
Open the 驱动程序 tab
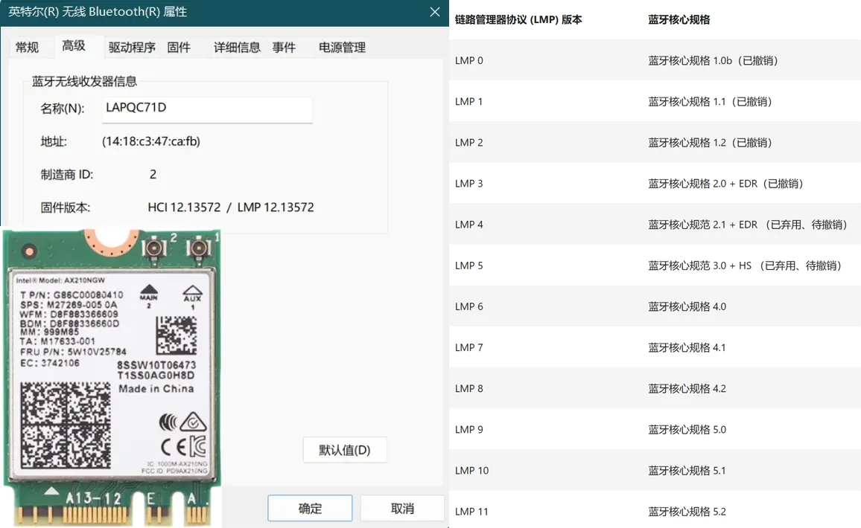[132, 47]
